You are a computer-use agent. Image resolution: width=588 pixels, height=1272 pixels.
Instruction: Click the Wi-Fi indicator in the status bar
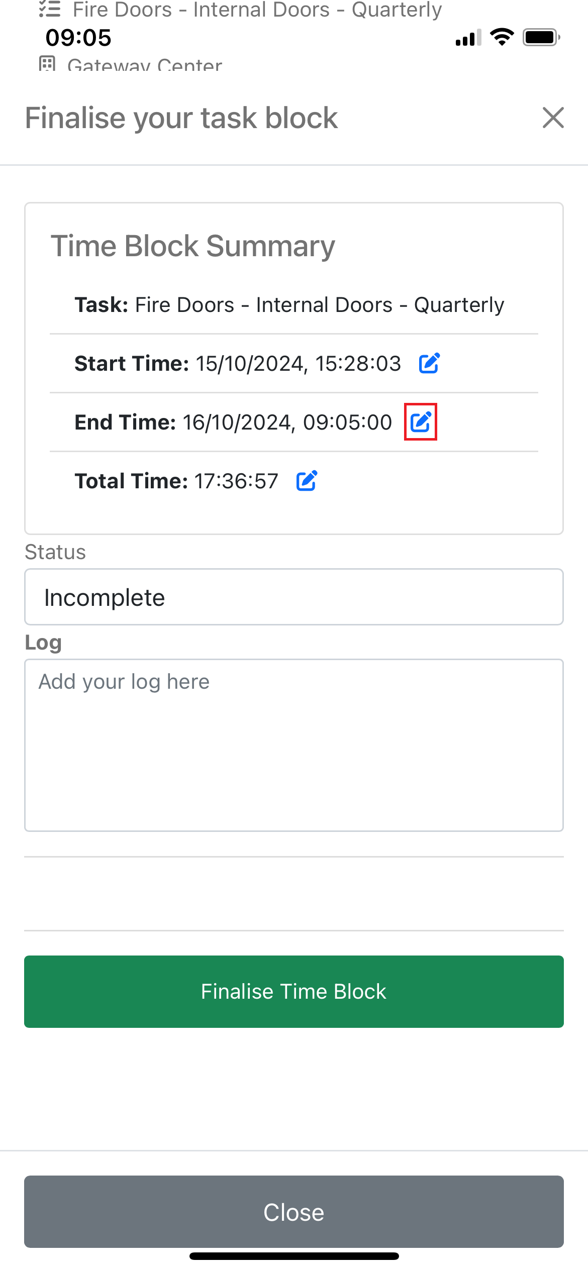(502, 36)
